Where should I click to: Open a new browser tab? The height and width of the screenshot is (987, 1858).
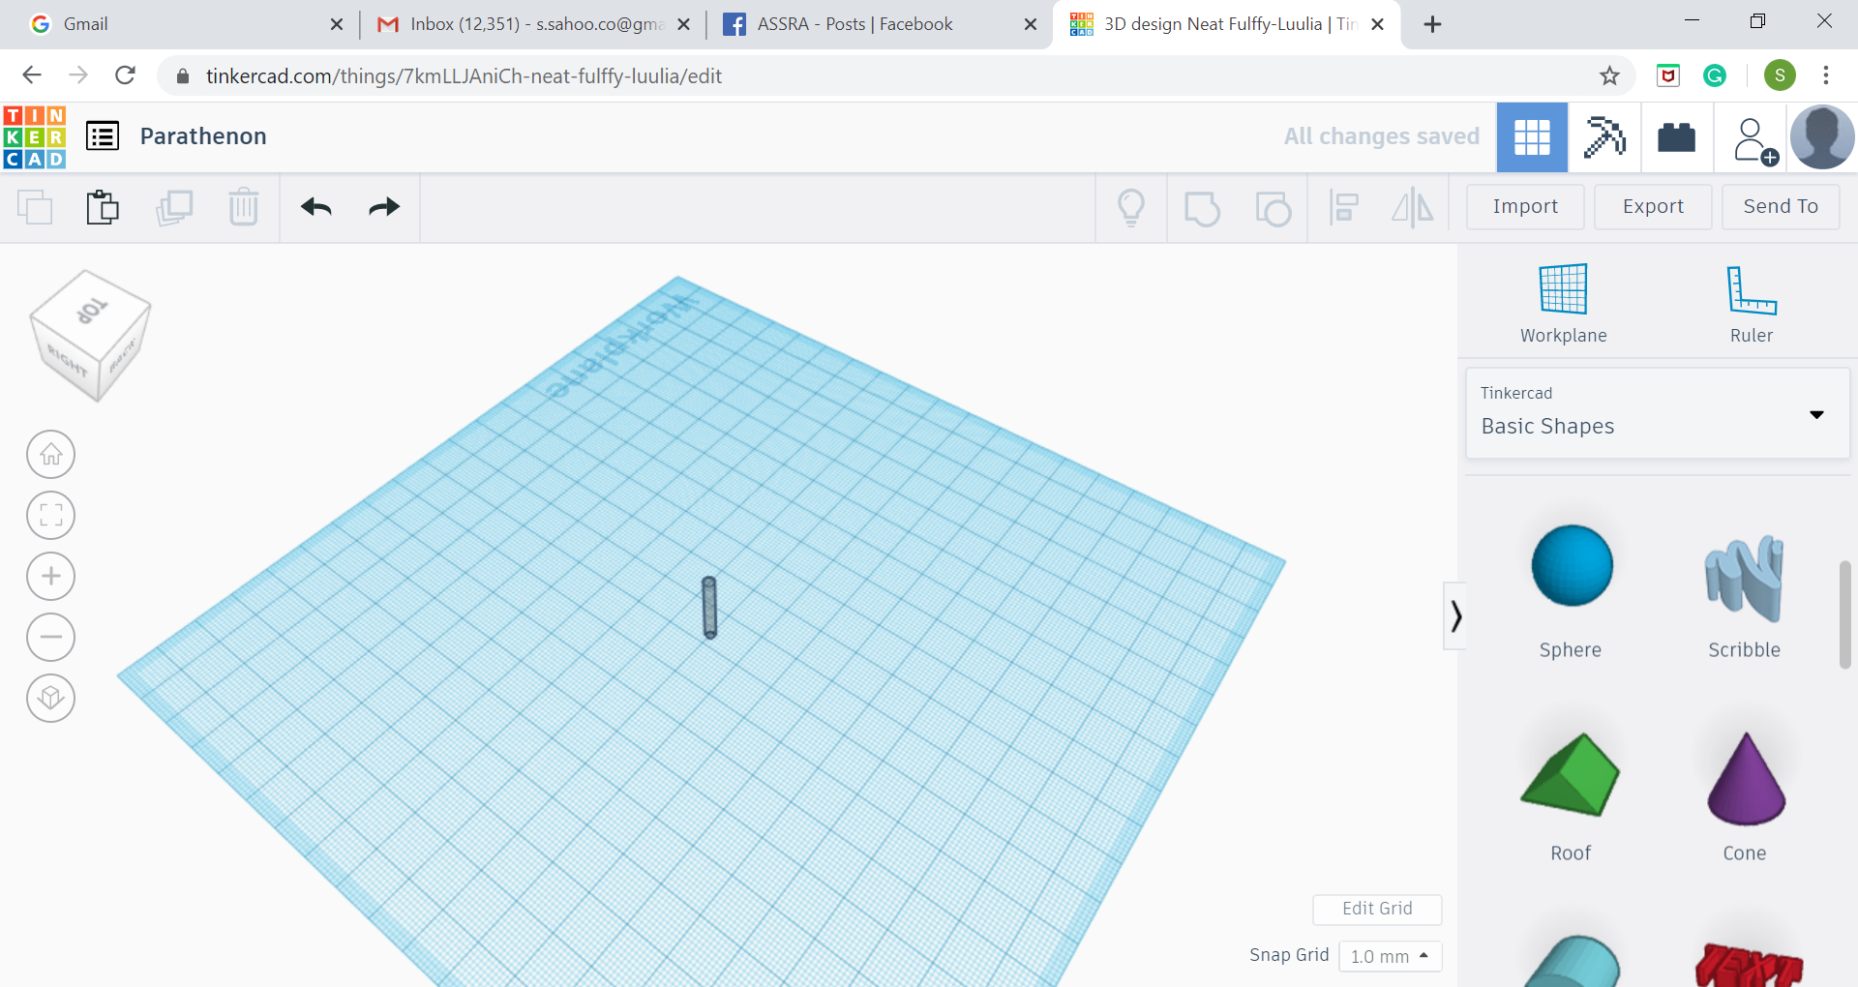[1433, 24]
